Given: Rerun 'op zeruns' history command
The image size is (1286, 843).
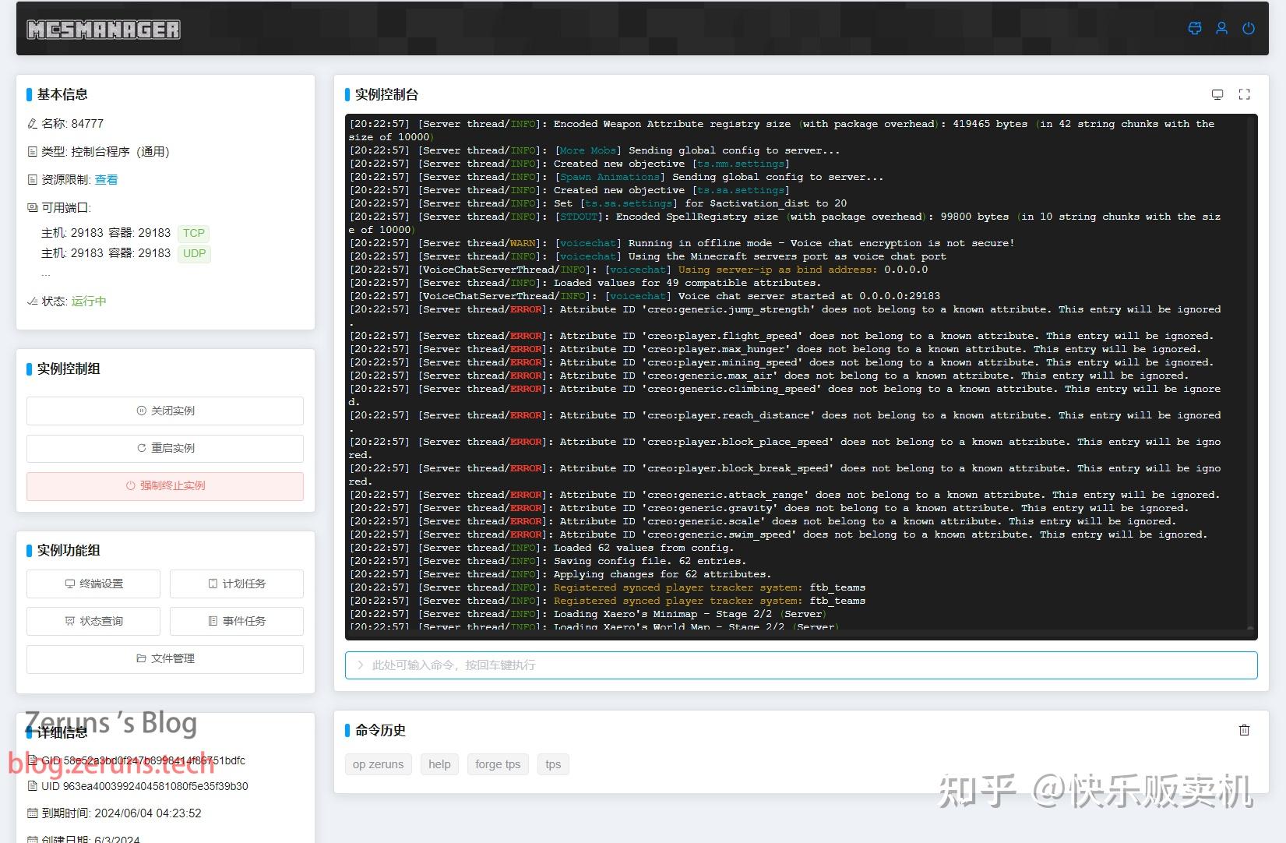Looking at the screenshot, I should click(x=378, y=764).
